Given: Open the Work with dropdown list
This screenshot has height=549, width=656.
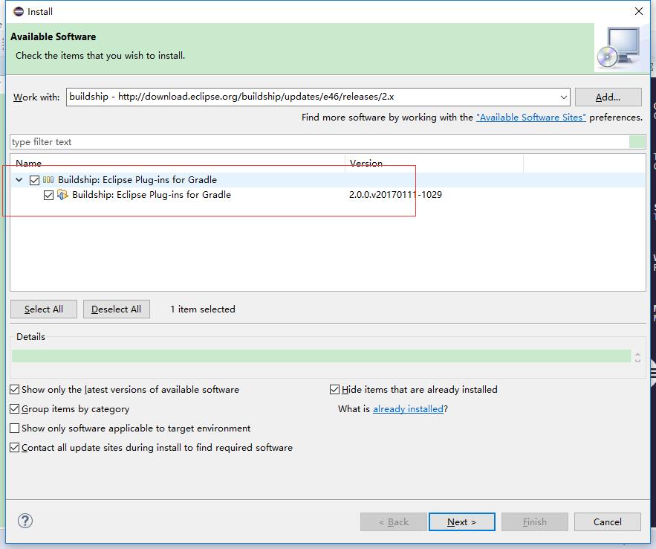Looking at the screenshot, I should [x=563, y=97].
